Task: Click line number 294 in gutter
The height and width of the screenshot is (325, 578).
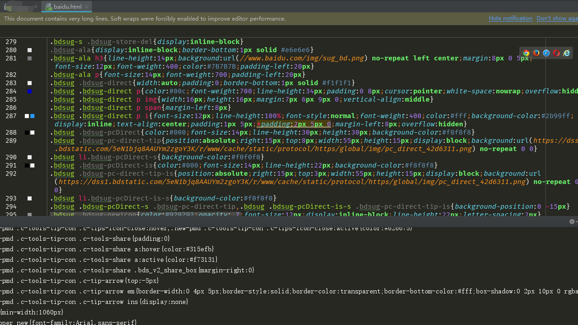Action: click(11, 206)
